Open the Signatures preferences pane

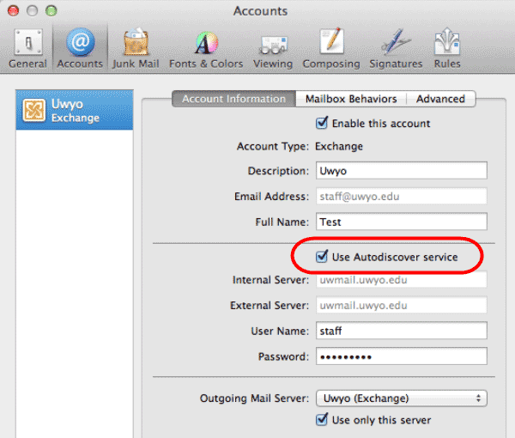396,49
